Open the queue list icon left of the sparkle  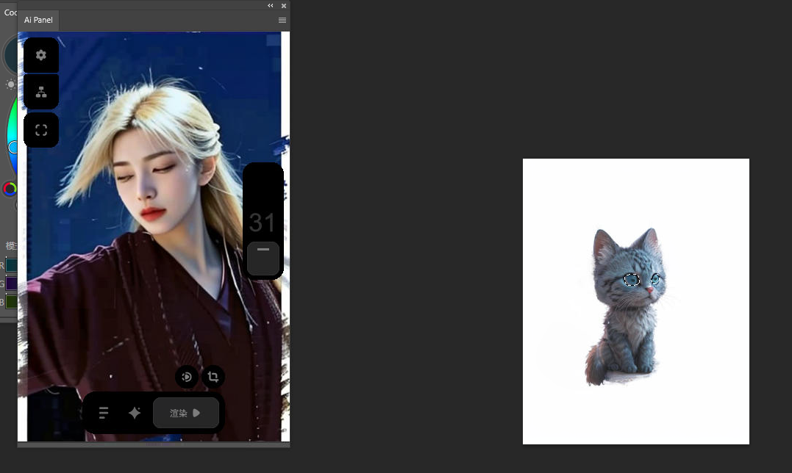click(103, 412)
